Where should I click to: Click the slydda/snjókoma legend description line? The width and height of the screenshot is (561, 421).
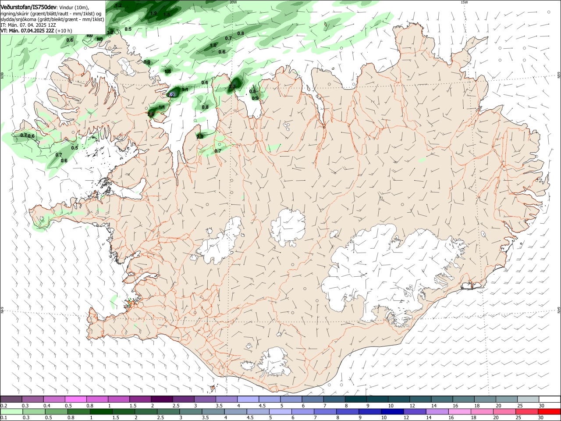[x=52, y=19]
